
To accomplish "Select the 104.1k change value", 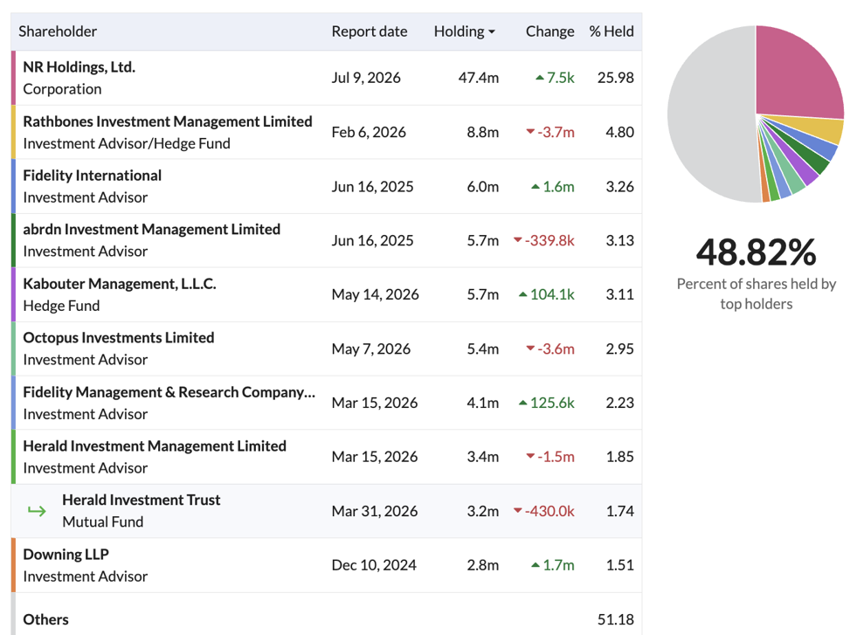I will point(552,294).
